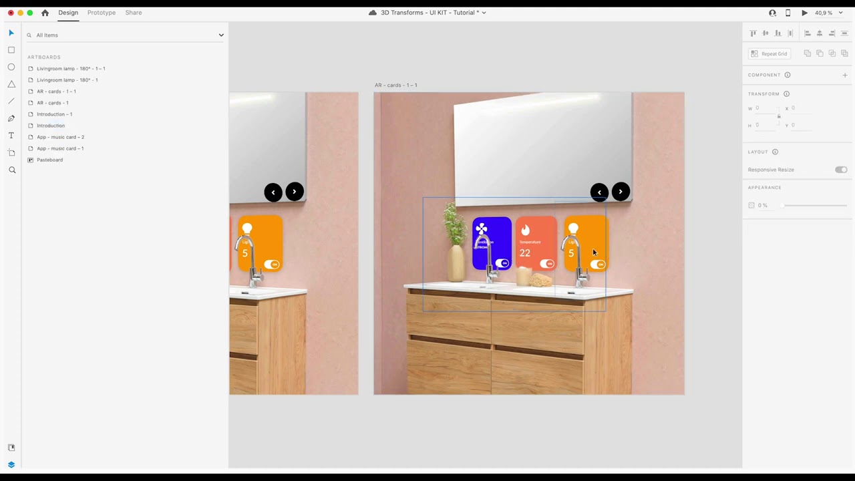Select the Text tool

(x=11, y=135)
